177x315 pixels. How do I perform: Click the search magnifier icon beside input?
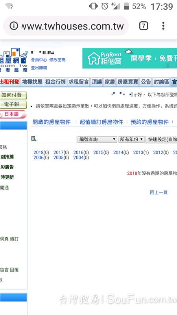(34, 139)
